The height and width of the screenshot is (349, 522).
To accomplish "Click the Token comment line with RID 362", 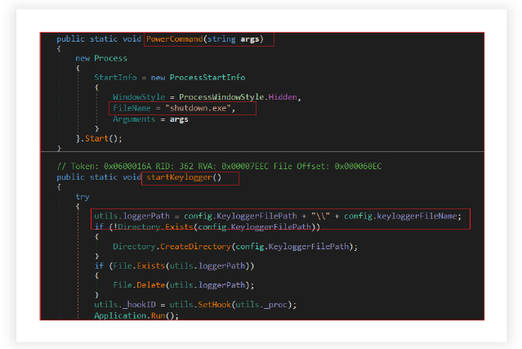I will point(219,166).
